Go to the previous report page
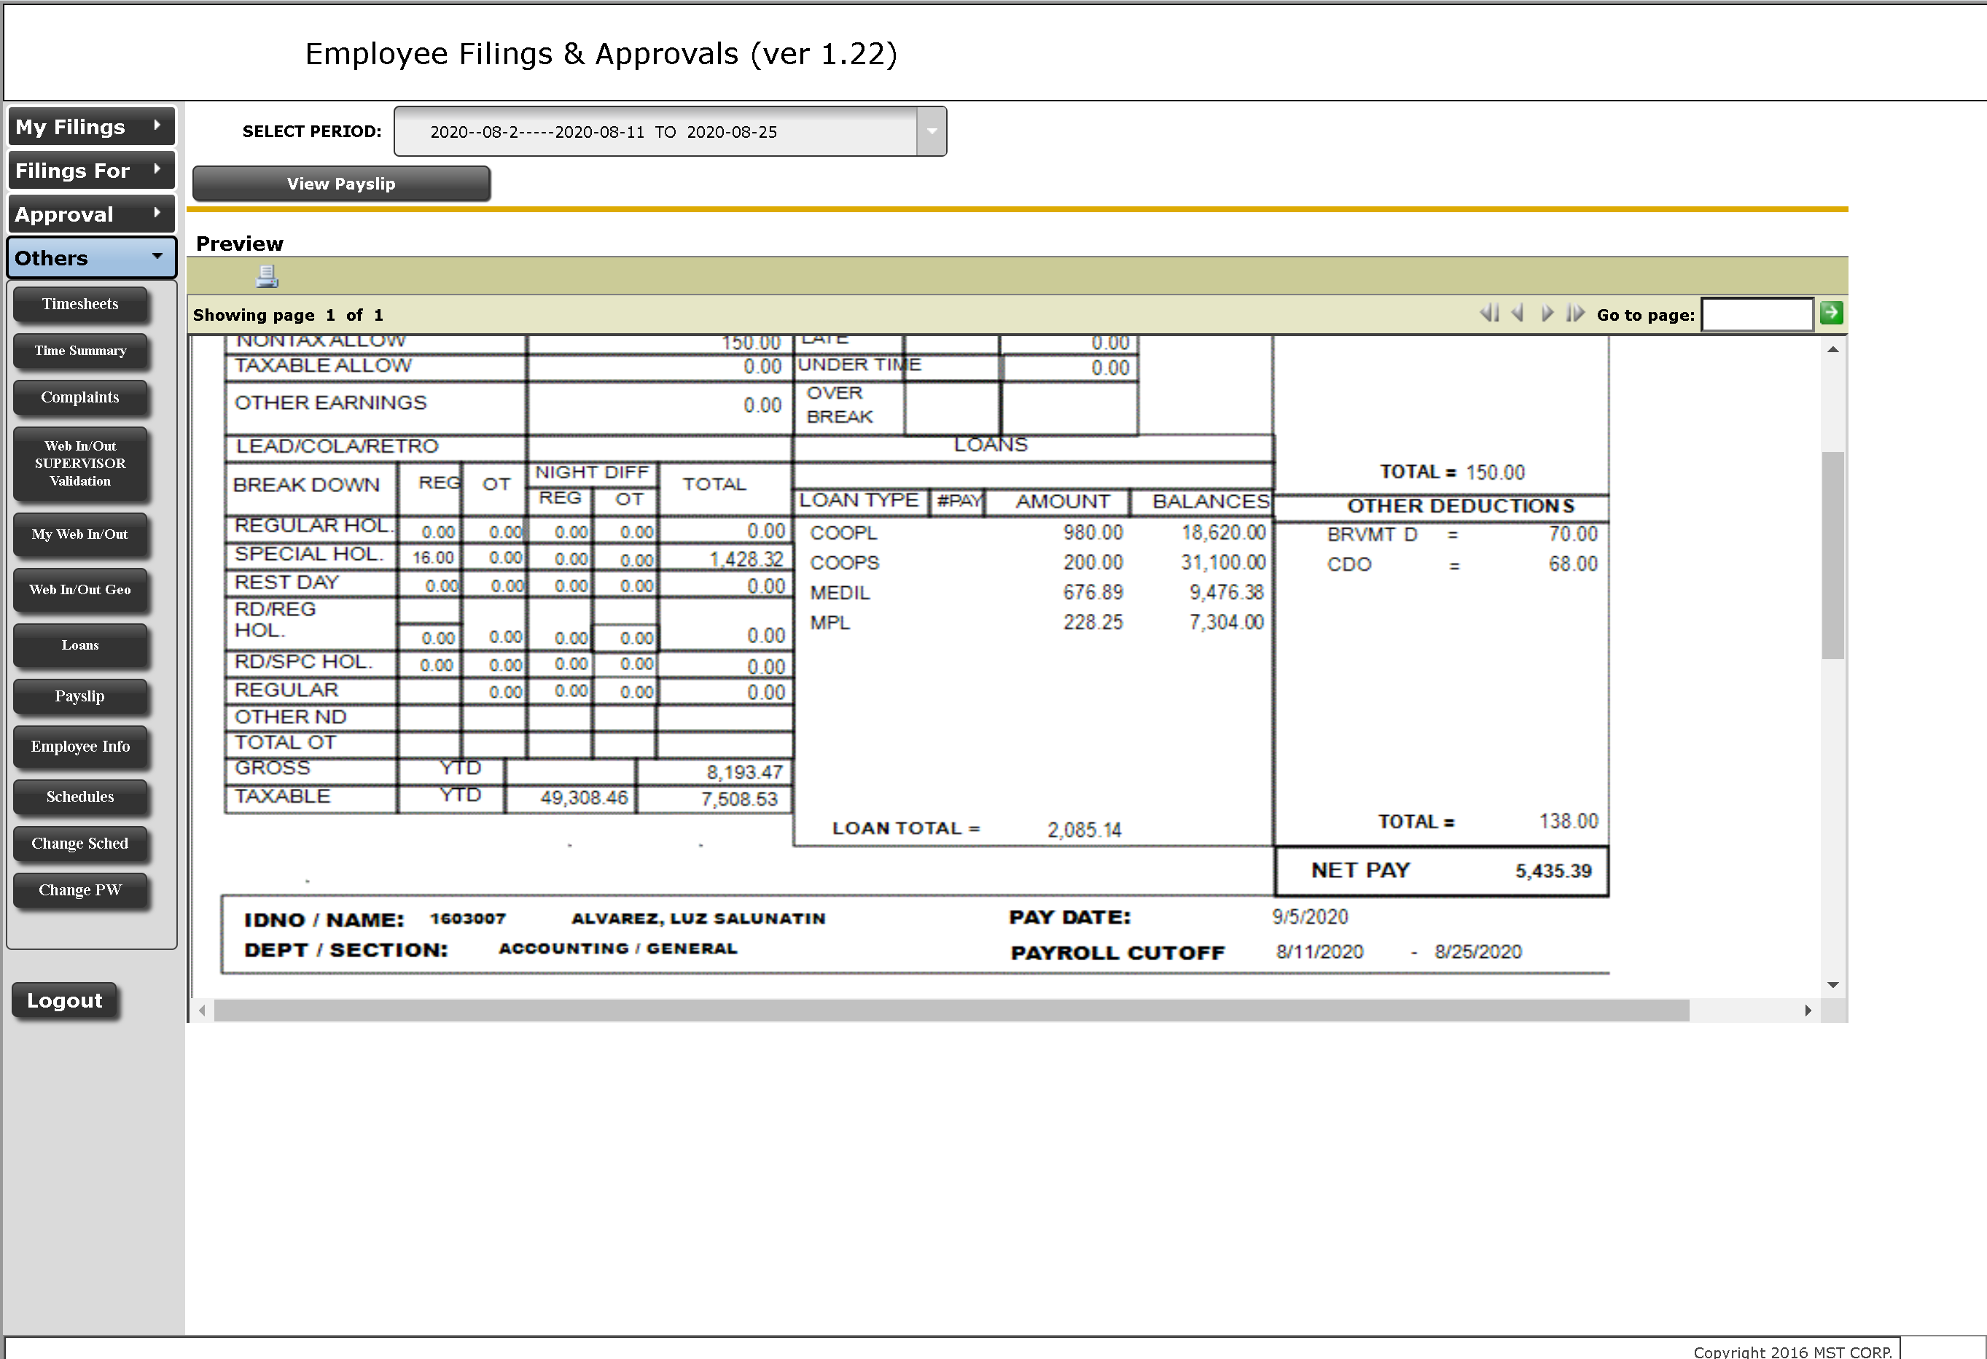The height and width of the screenshot is (1359, 1987). (1518, 314)
